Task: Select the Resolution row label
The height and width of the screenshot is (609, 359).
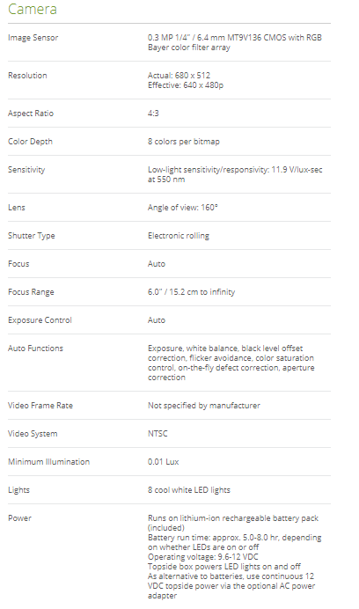Action: point(27,76)
